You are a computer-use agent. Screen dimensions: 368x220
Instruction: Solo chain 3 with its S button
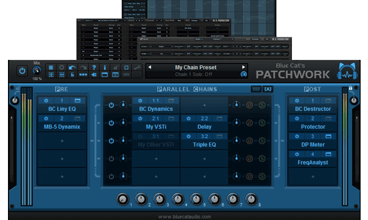coord(262,141)
